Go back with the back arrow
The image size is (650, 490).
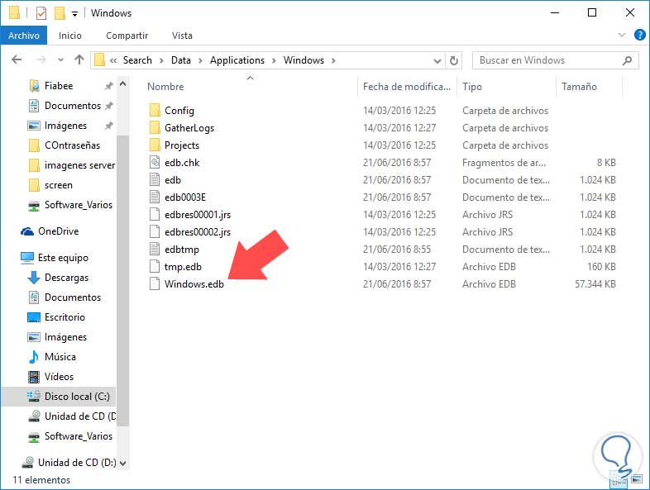coord(17,60)
